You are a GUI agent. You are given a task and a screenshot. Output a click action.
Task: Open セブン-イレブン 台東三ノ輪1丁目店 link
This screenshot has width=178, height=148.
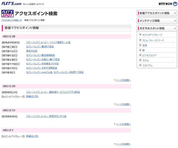(x=43, y=59)
